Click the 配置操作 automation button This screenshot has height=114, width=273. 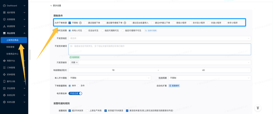pyautogui.click(x=174, y=86)
